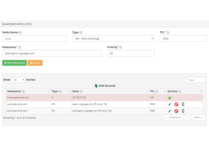Image resolution: width=209 pixels, height=149 pixels.
Task: Open the record Type dropdown
Action: point(113,38)
